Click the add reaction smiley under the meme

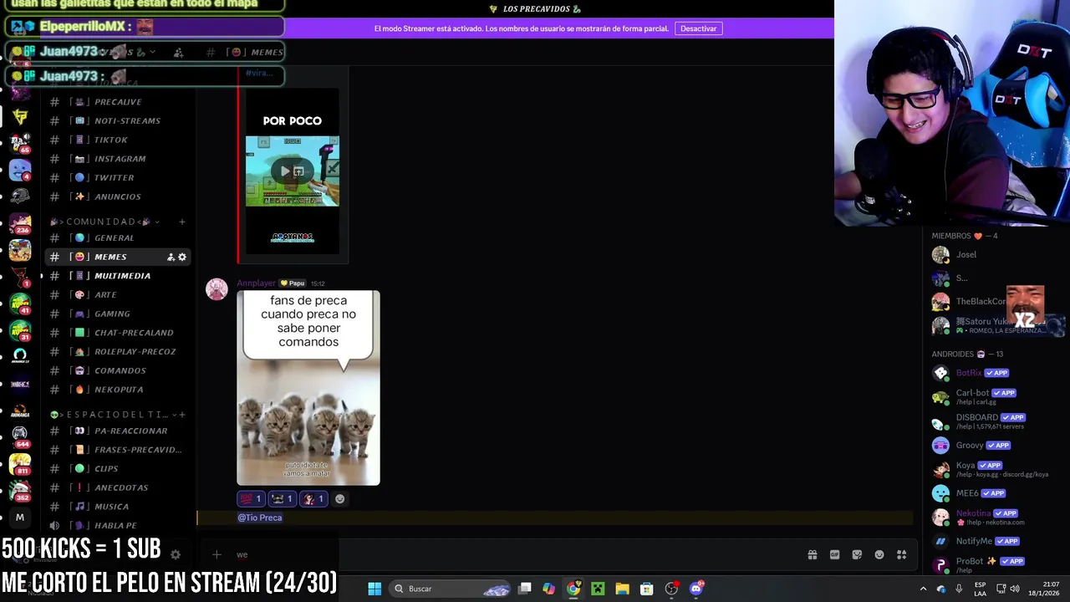click(x=339, y=499)
